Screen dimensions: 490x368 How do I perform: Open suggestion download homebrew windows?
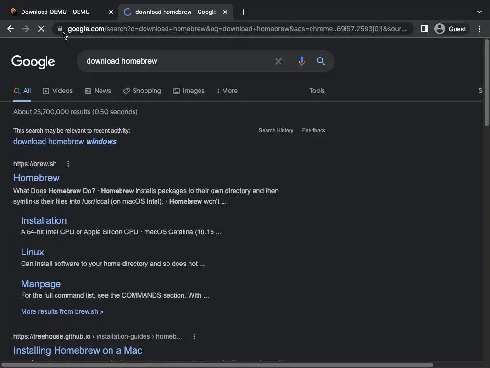[x=65, y=141]
